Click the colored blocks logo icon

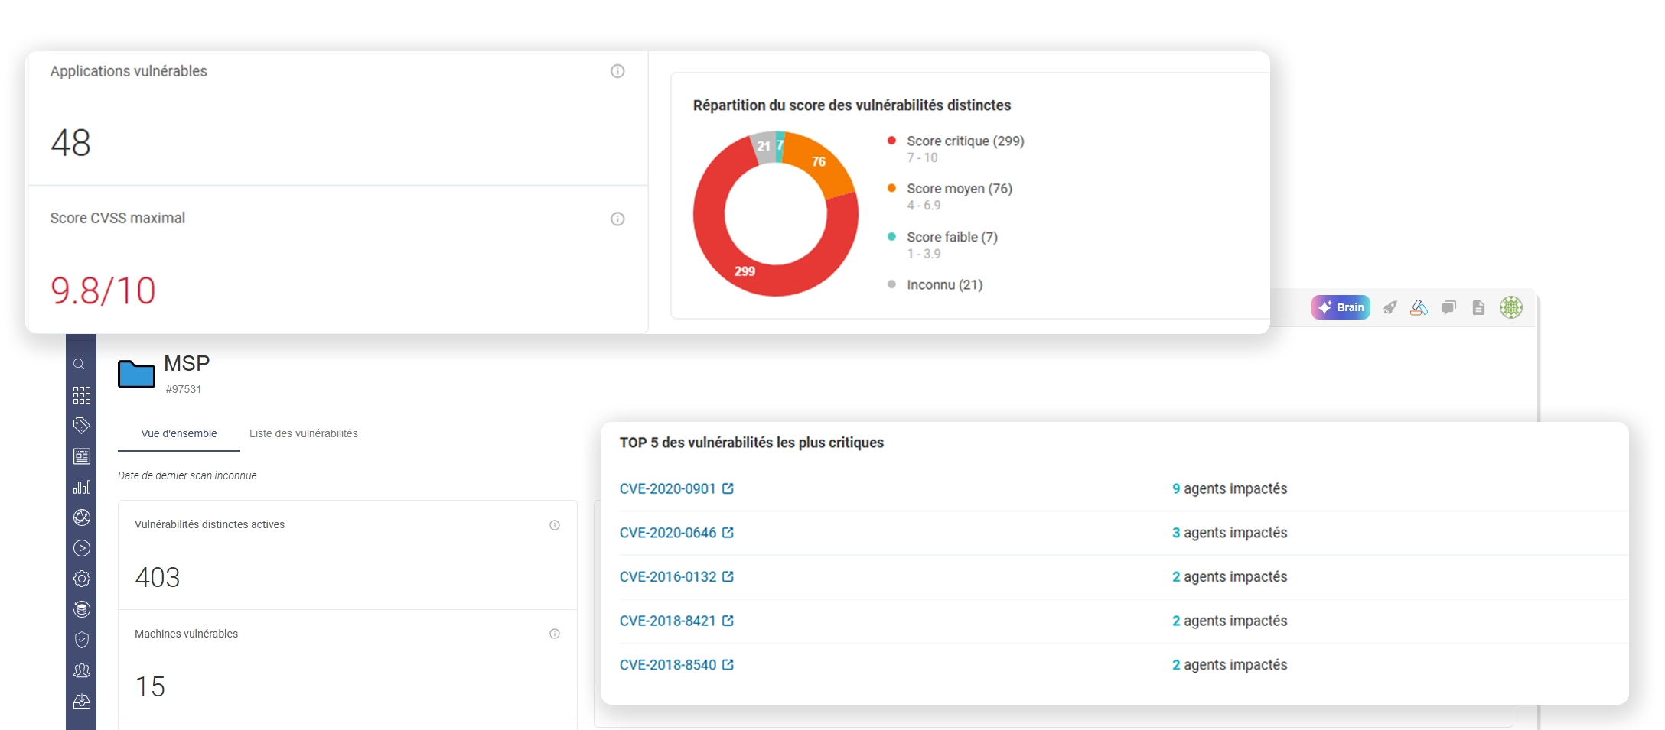(1419, 307)
